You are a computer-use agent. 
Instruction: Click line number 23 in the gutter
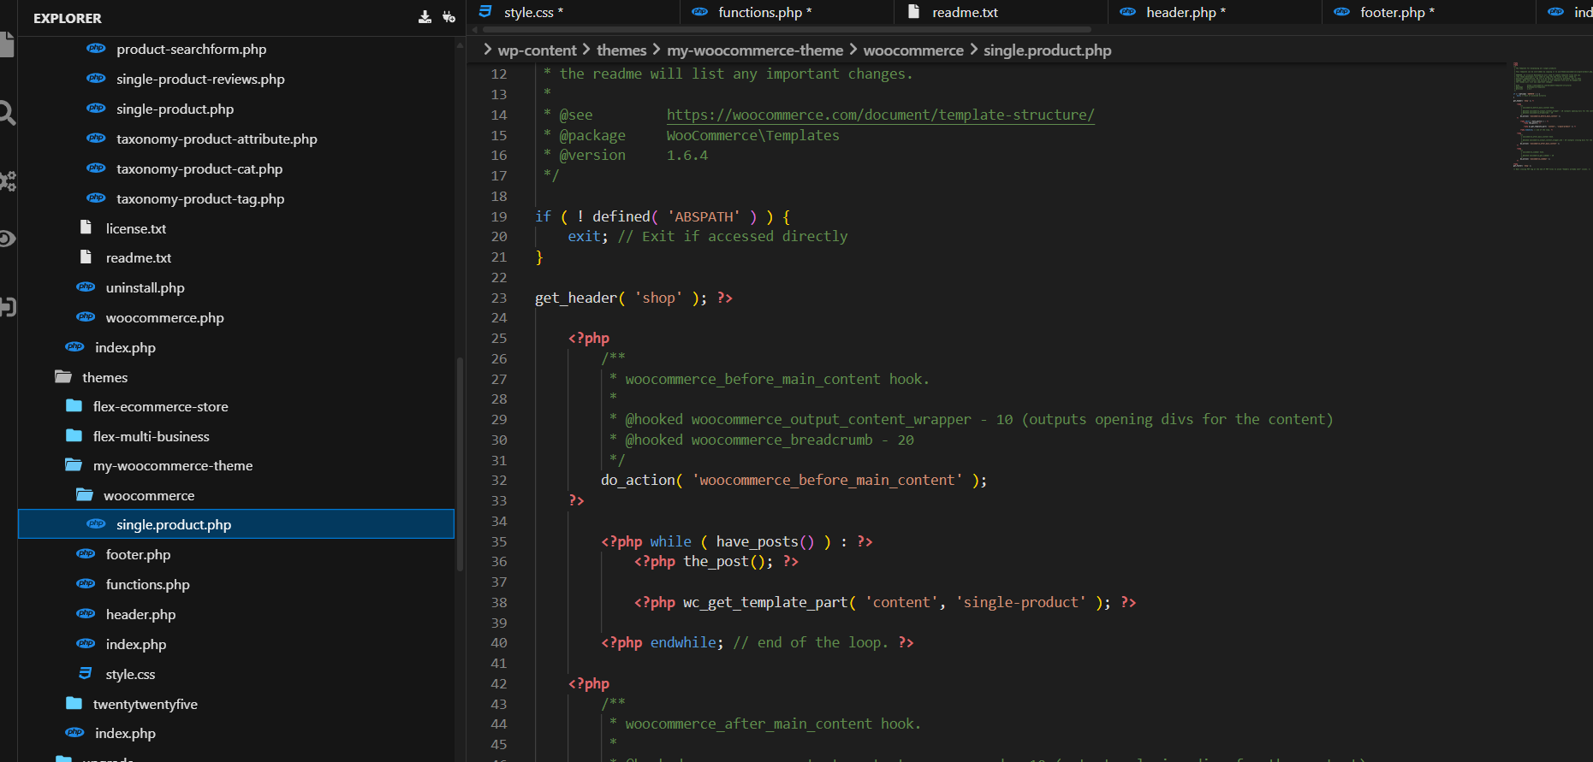pyautogui.click(x=499, y=298)
